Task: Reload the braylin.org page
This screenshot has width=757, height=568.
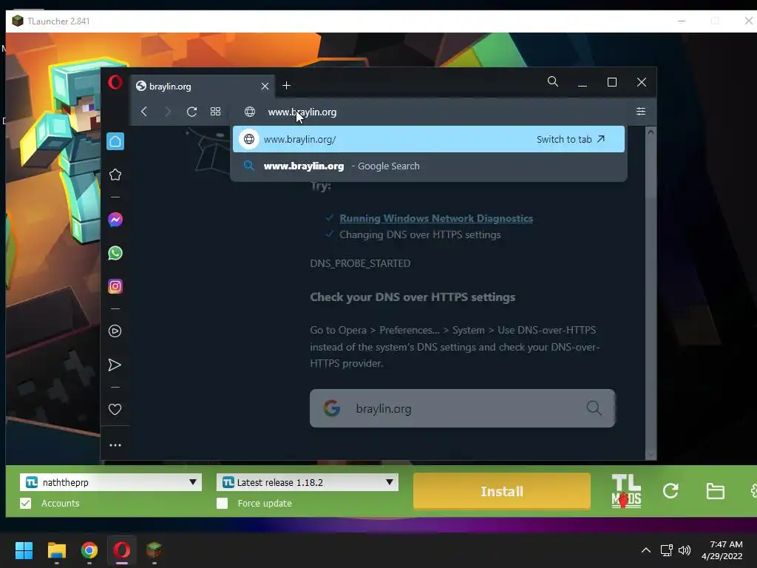Action: pos(191,112)
